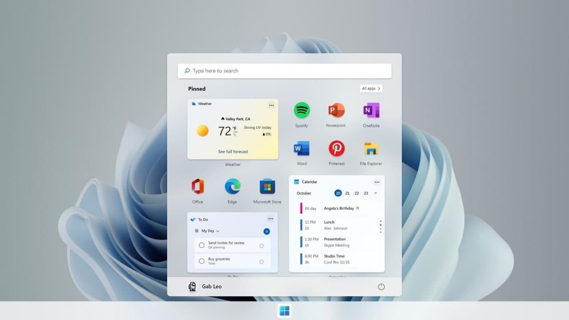Click the power button icon
This screenshot has width=569, height=320.
click(x=381, y=287)
